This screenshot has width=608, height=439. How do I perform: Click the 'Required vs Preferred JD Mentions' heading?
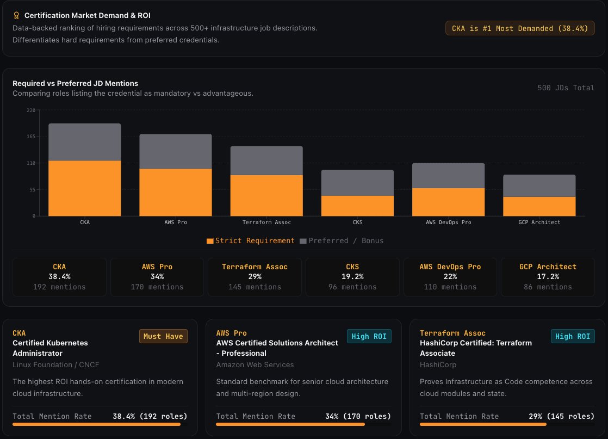[x=75, y=83]
